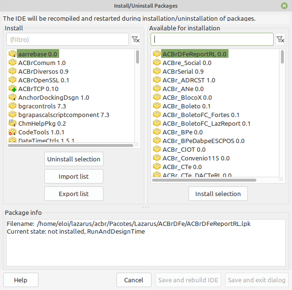This screenshot has width=292, height=290.
Task: Select AnchorDockingDsgn 1.0 entry
Action: pyautogui.click(x=54, y=97)
